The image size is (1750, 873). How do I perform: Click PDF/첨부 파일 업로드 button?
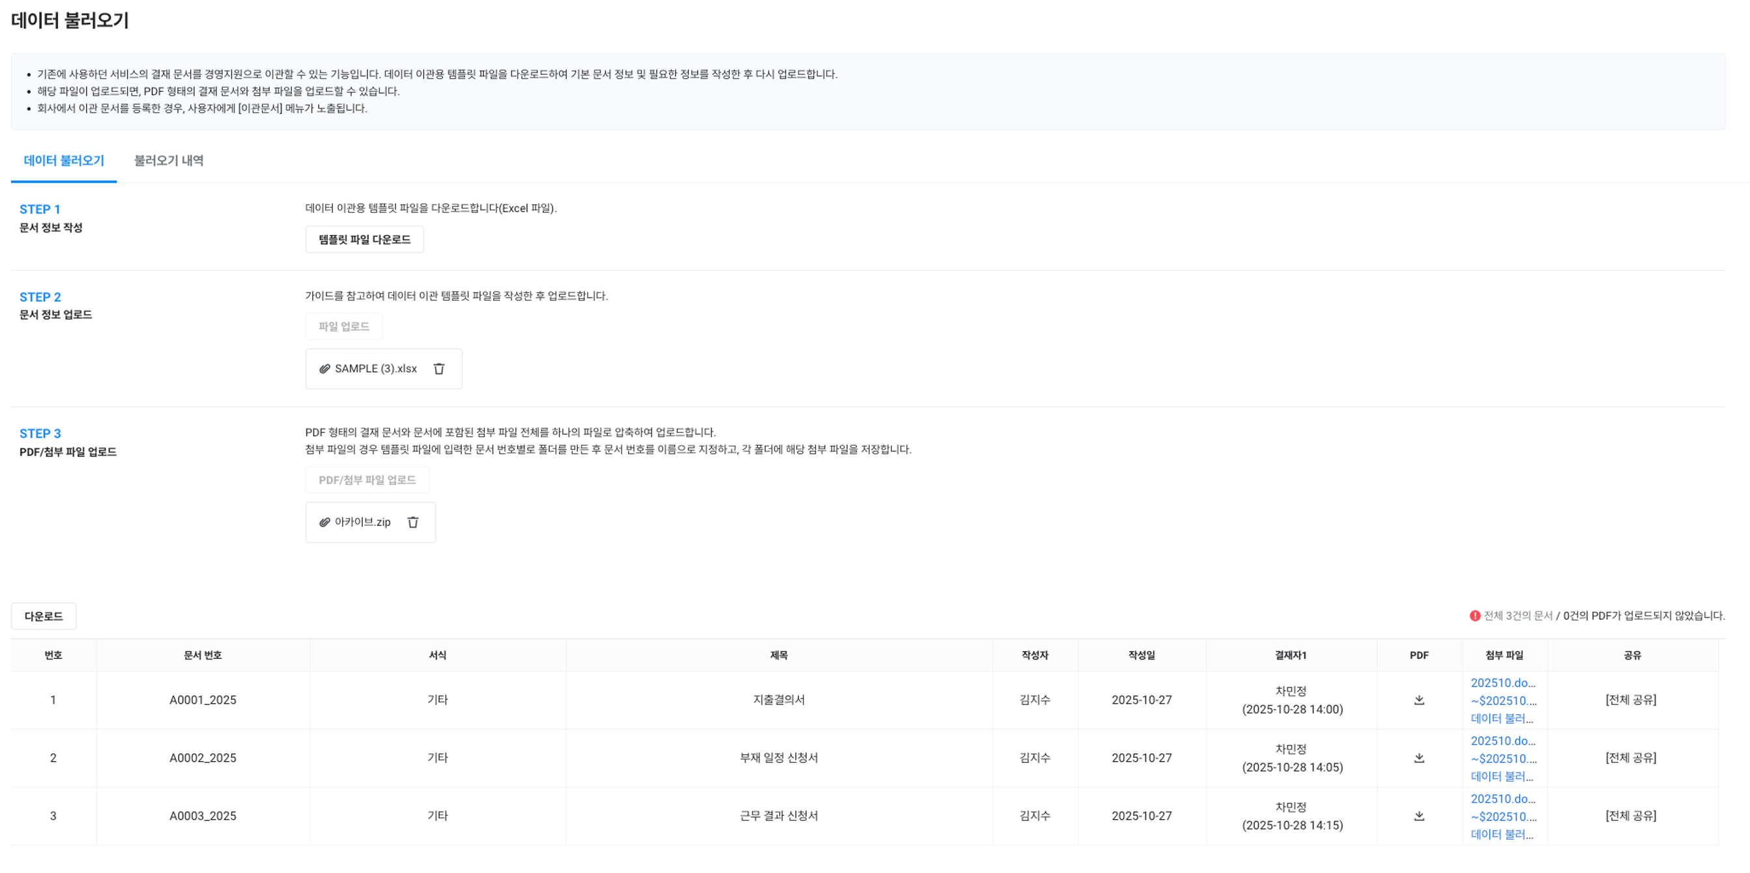pyautogui.click(x=367, y=480)
